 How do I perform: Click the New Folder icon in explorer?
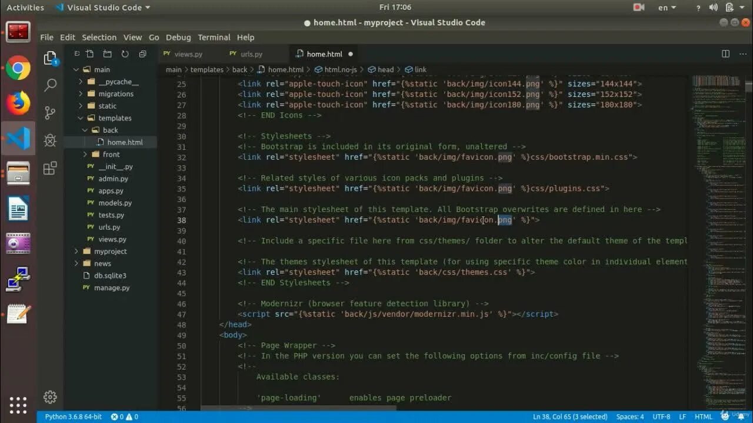tap(107, 53)
